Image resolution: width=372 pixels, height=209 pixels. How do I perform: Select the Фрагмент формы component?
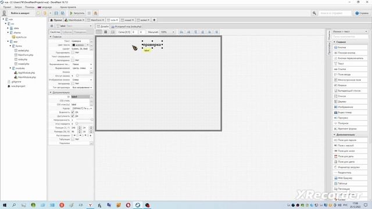[350, 129]
